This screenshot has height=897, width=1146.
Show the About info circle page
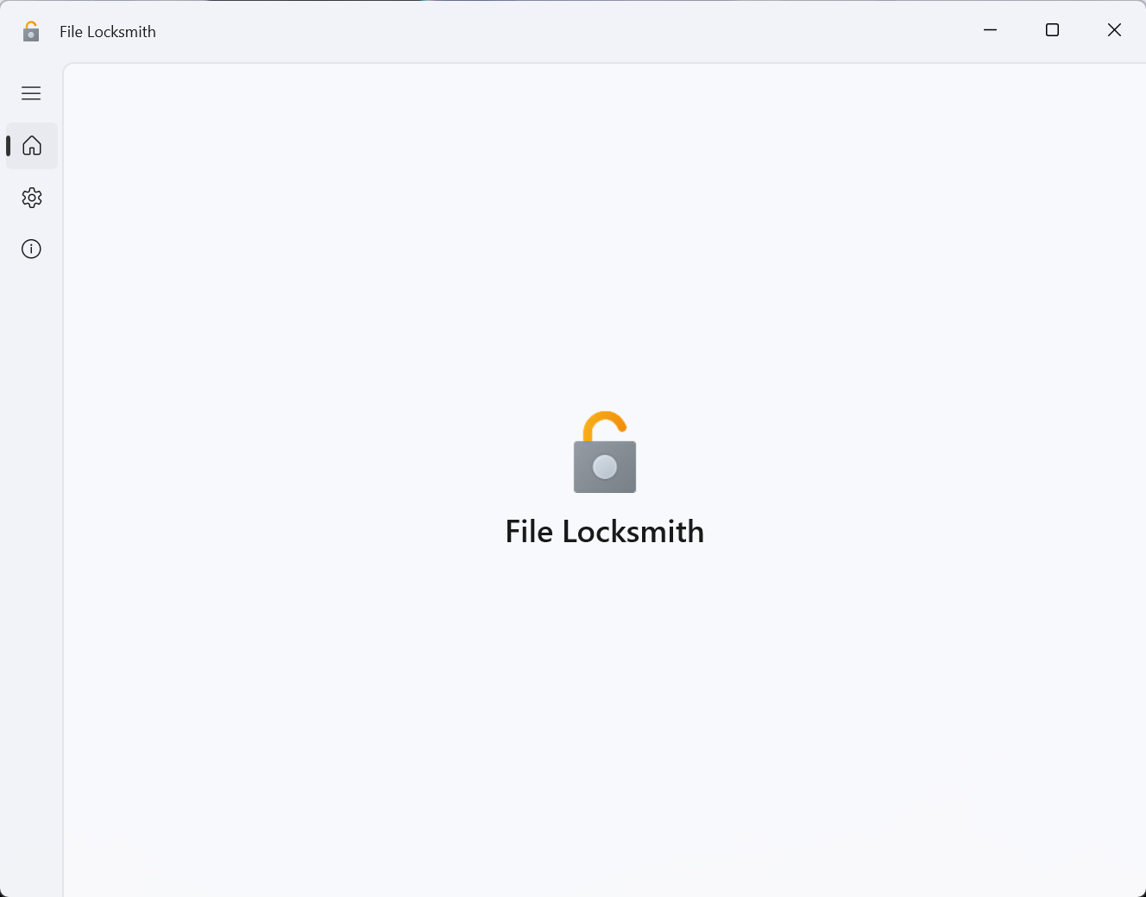(32, 250)
